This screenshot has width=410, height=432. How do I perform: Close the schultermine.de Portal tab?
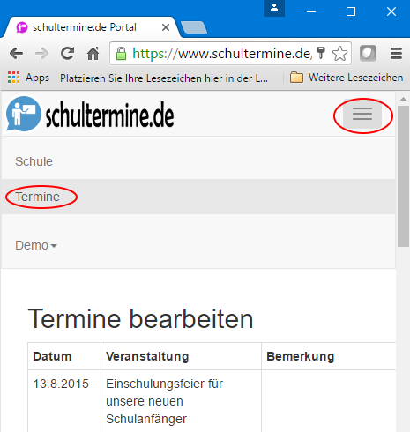click(x=166, y=27)
